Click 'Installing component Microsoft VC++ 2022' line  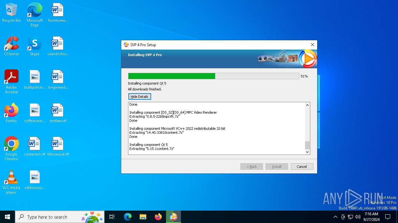click(x=177, y=129)
